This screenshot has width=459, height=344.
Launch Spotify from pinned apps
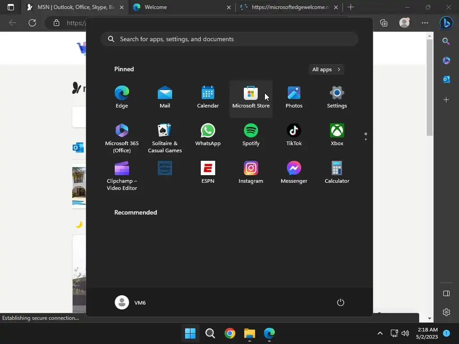(x=251, y=135)
